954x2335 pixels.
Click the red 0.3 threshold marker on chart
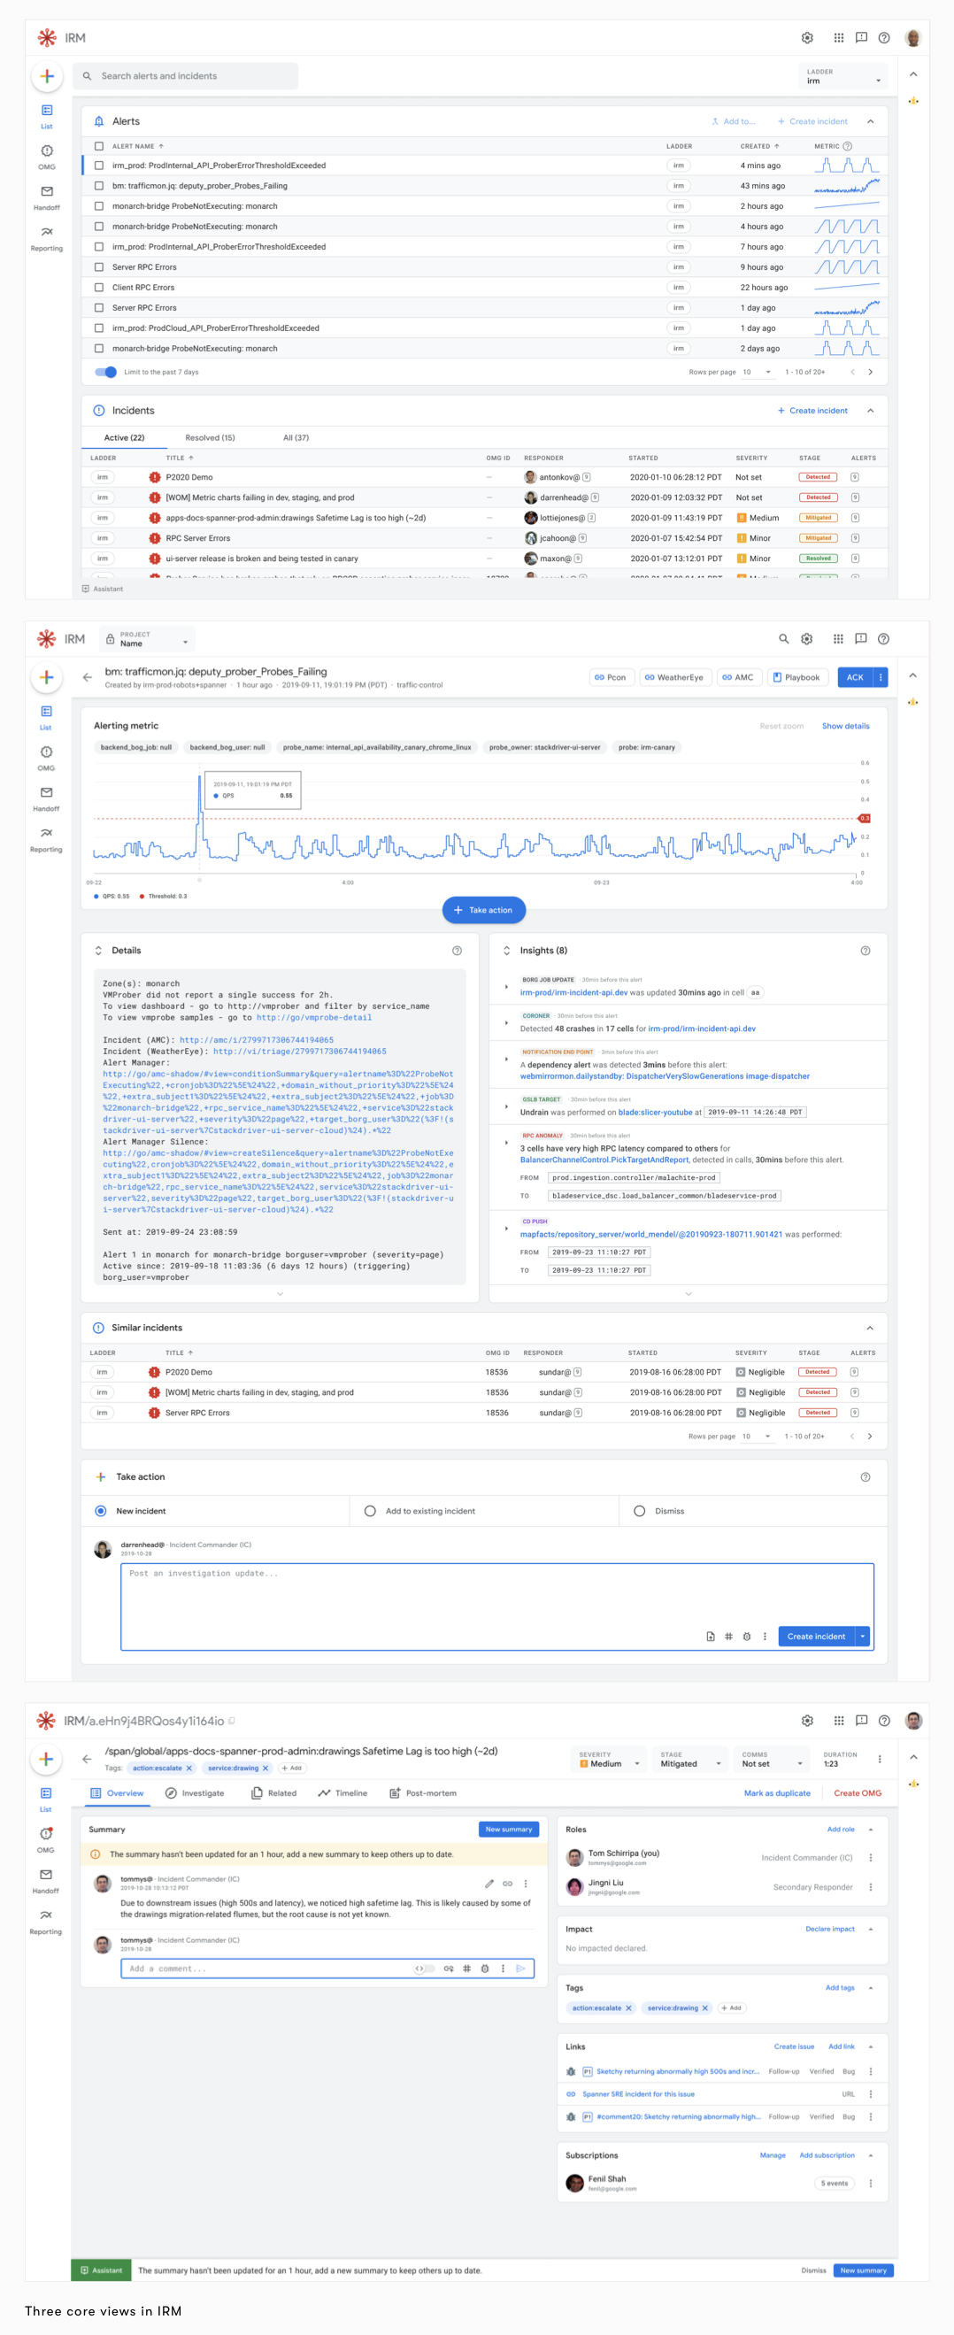point(865,818)
